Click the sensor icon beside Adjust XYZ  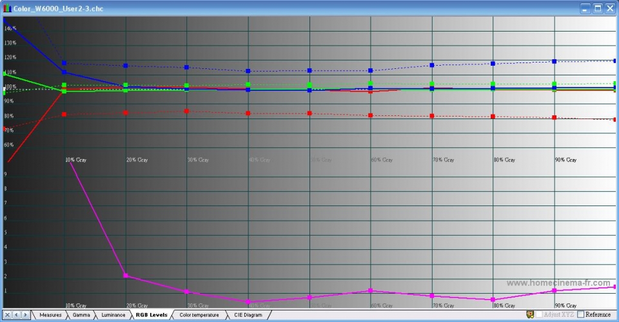[530, 315]
